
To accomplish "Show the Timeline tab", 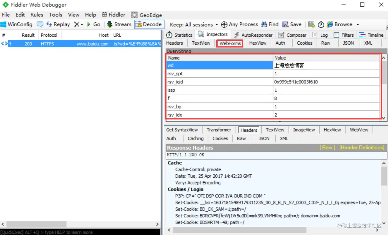I will click(371, 35).
